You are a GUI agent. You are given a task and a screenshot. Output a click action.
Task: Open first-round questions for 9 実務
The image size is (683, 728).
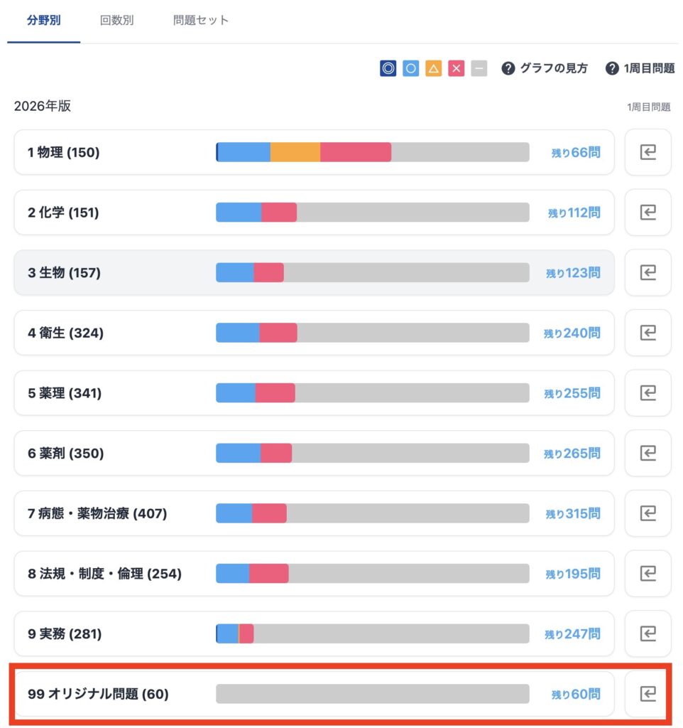648,633
